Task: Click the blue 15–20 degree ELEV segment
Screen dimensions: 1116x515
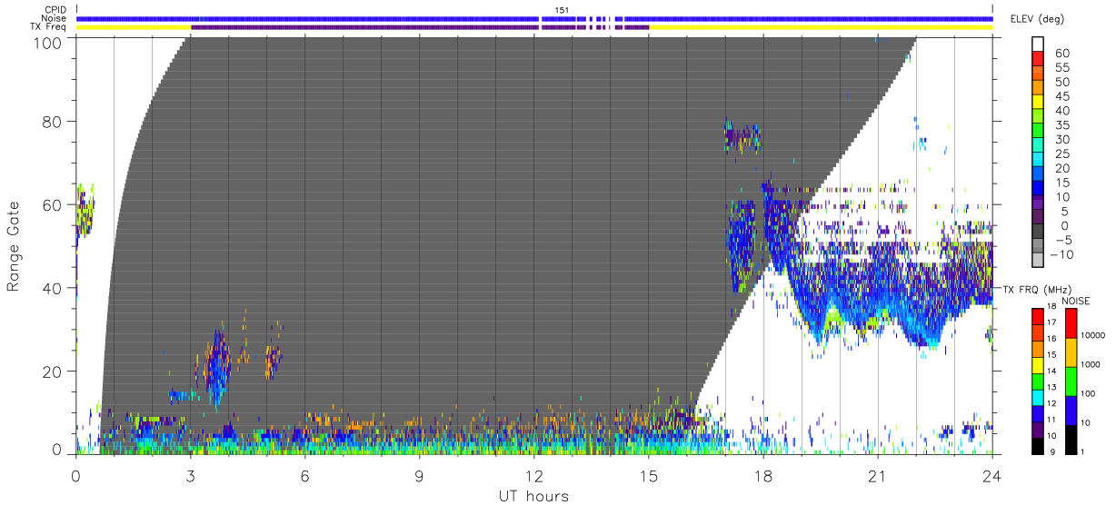Action: pyautogui.click(x=1040, y=175)
